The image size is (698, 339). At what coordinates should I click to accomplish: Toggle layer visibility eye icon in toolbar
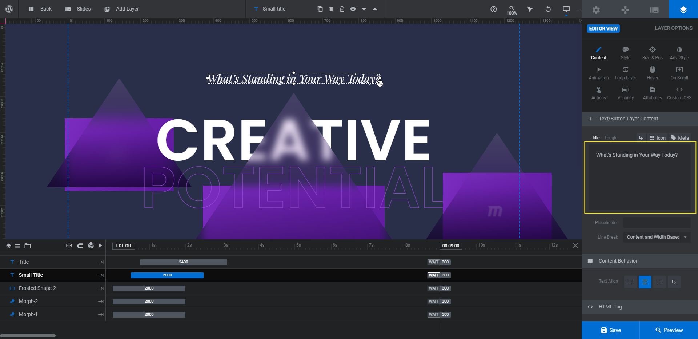tap(353, 9)
